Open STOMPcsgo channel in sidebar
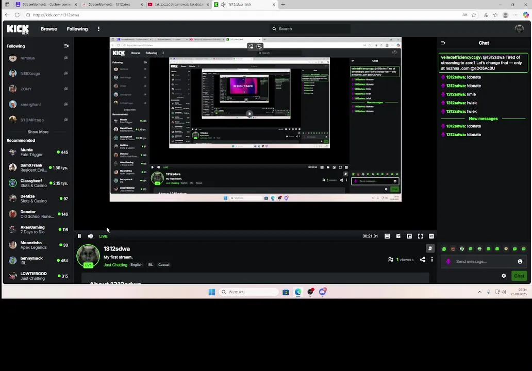The height and width of the screenshot is (371, 532). click(x=37, y=120)
